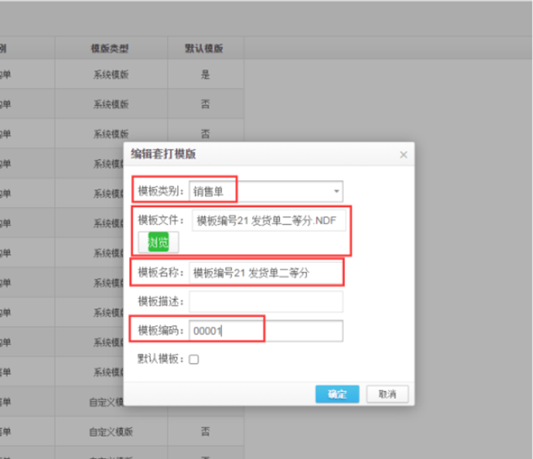
Task: Cancel the dialog with 取消
Action: tap(387, 394)
